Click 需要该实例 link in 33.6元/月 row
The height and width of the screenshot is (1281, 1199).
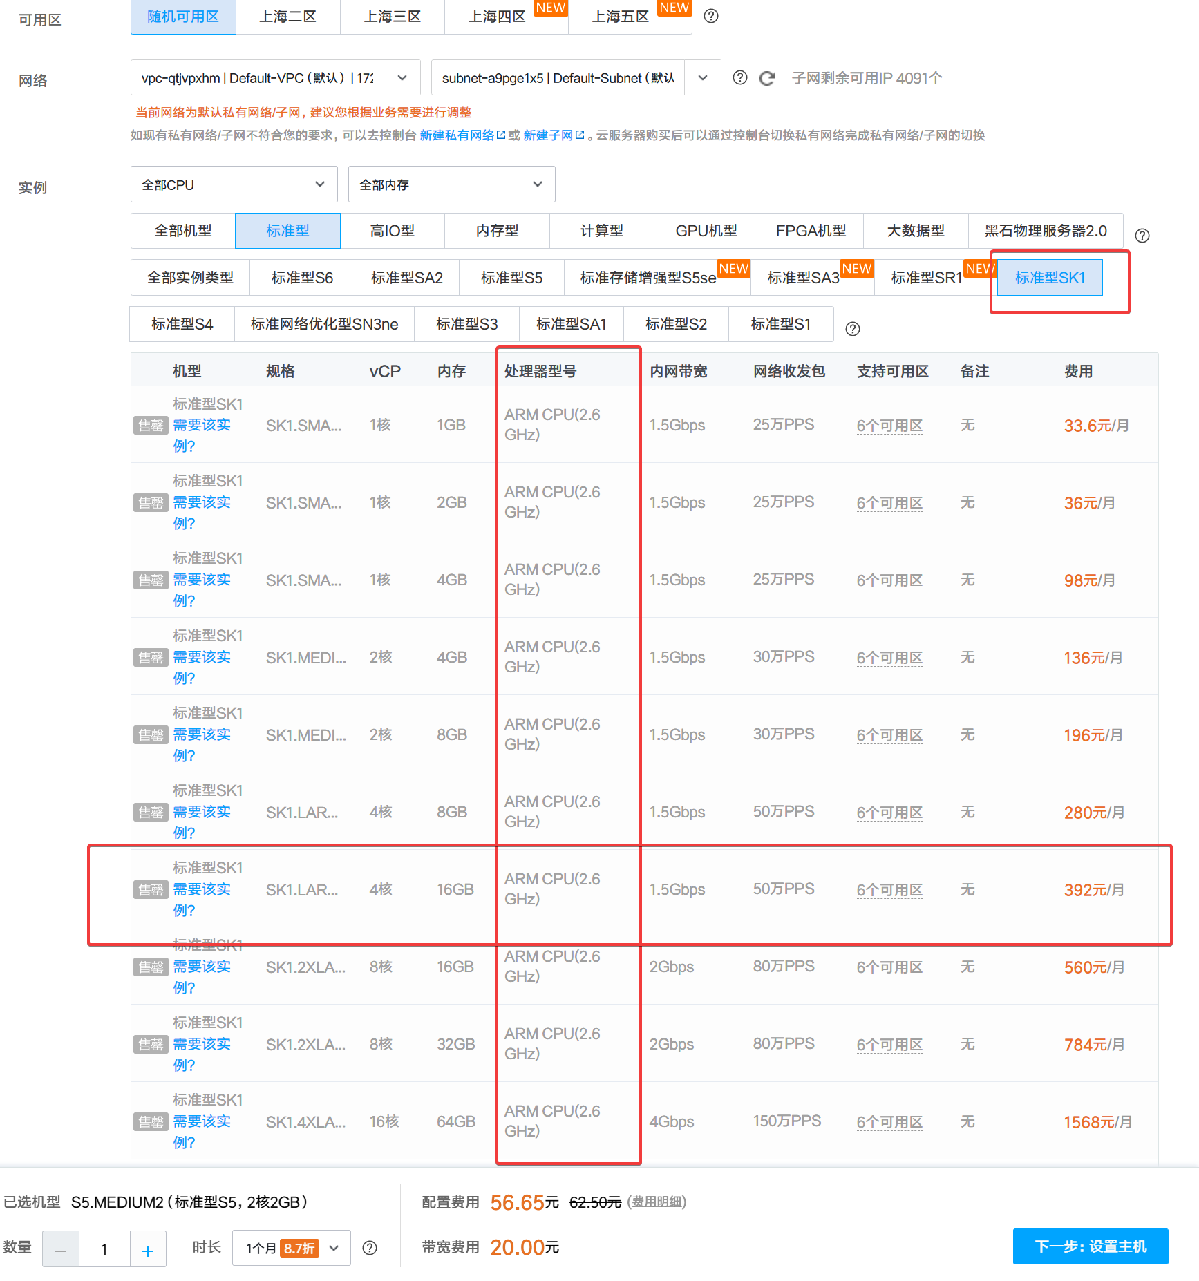click(x=201, y=435)
